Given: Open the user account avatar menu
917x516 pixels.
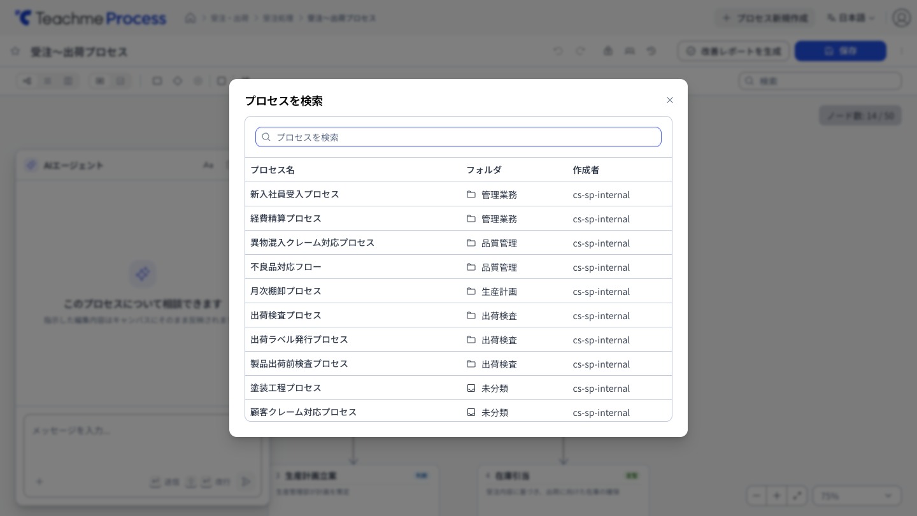Looking at the screenshot, I should point(902,18).
